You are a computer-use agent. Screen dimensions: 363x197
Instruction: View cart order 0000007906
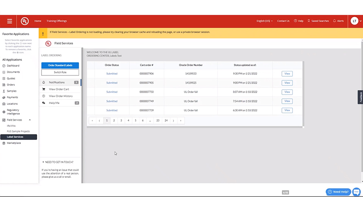tap(287, 73)
